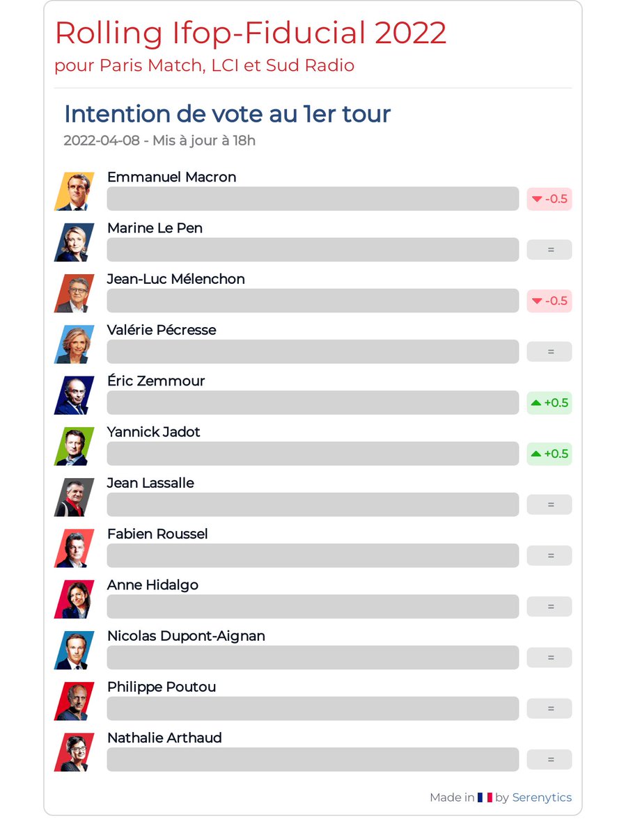The height and width of the screenshot is (835, 626).
Task: Select Fabien Roussel's portrait icon
Action: click(x=75, y=548)
